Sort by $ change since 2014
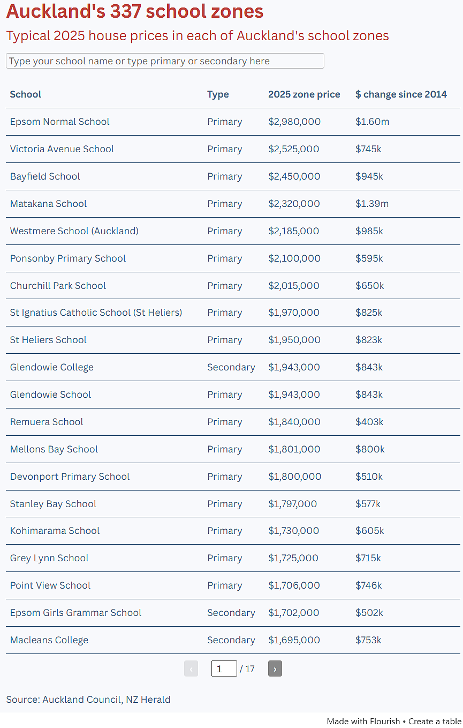463x728 pixels. (x=401, y=94)
